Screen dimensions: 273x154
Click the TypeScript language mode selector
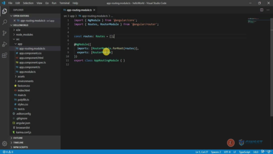coord(244,152)
